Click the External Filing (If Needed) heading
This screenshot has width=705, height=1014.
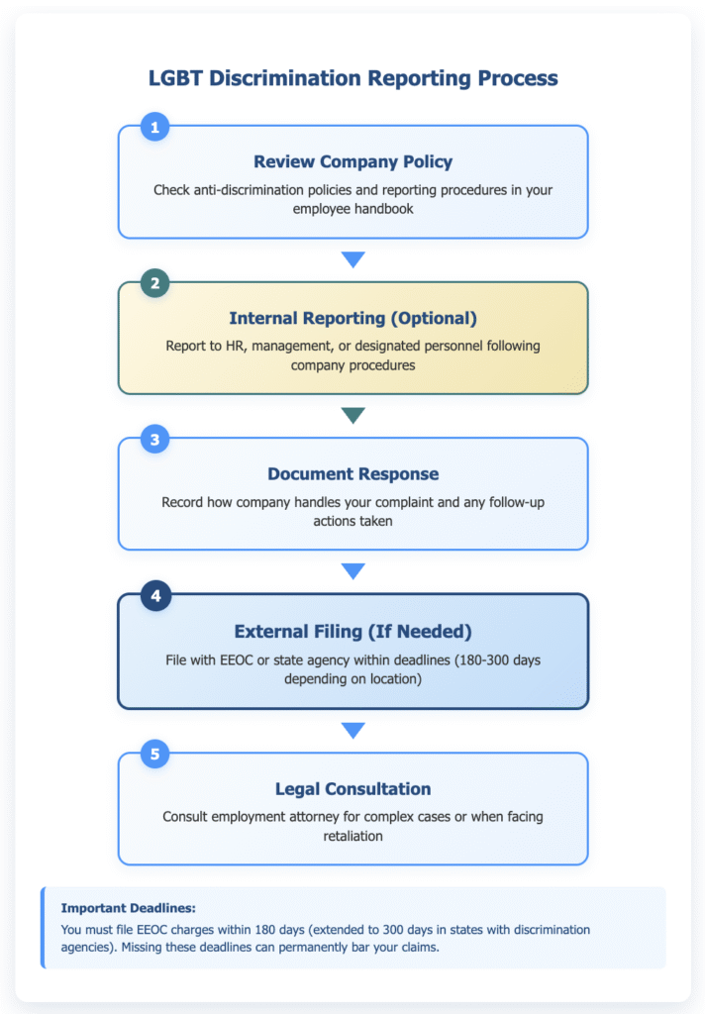(352, 631)
